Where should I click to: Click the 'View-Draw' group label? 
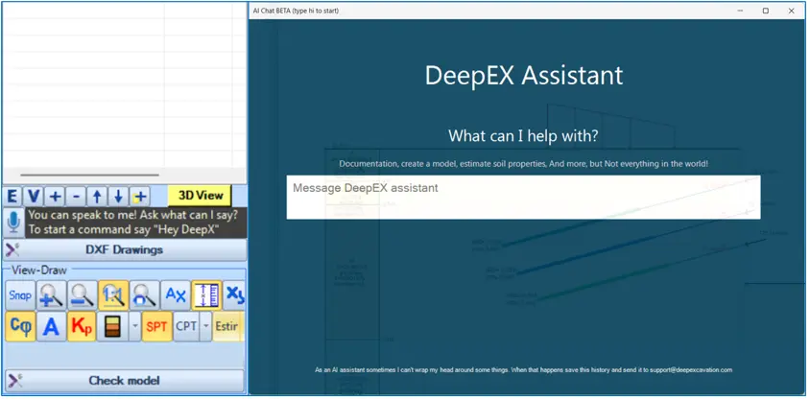39,270
